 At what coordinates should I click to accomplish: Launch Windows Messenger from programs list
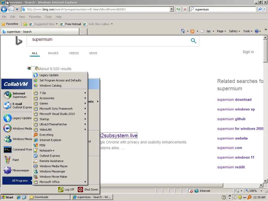click(60, 171)
